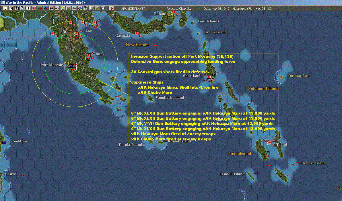Open the ship database window icon
Viewport: 342px width, 201px height.
coord(22,8)
